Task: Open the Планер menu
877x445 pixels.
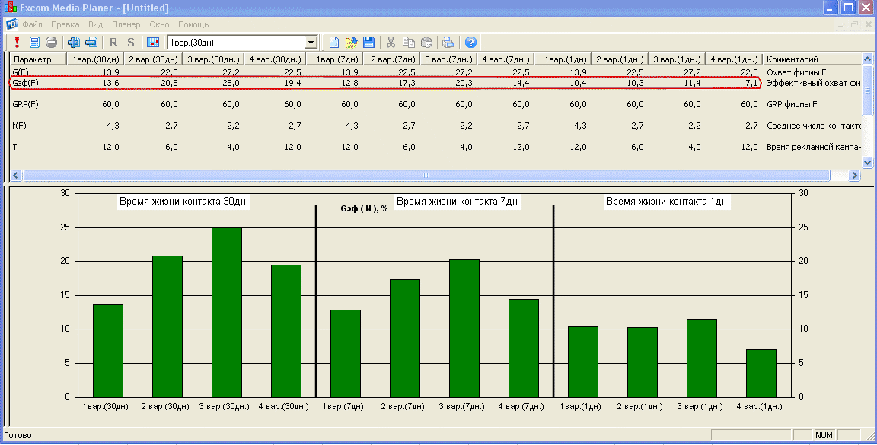Action: (x=126, y=24)
